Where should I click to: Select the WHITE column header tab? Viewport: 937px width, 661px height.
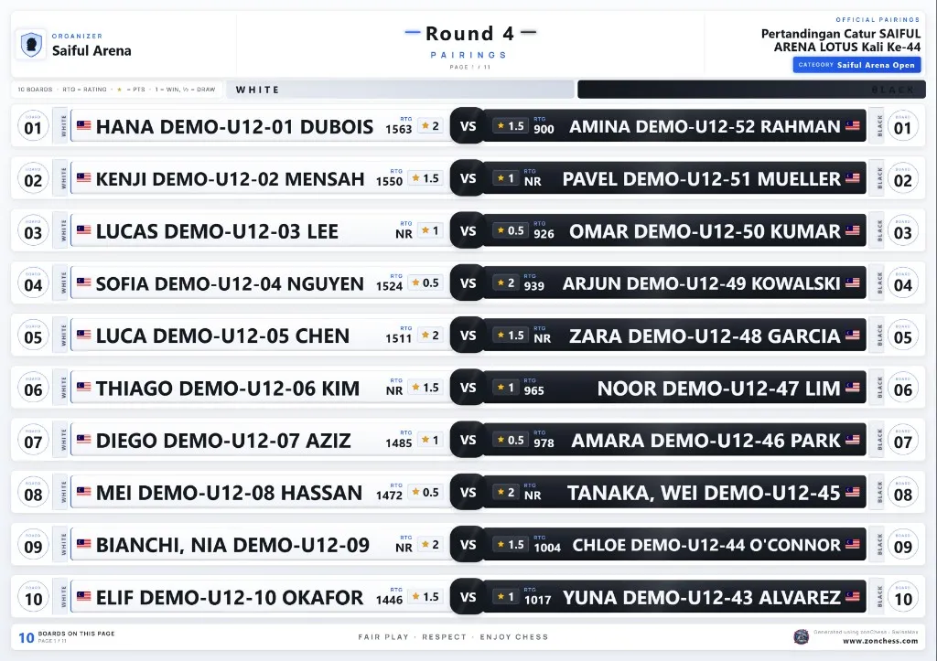[399, 90]
